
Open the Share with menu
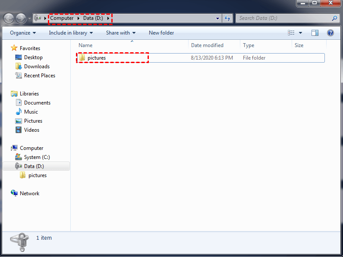[121, 33]
